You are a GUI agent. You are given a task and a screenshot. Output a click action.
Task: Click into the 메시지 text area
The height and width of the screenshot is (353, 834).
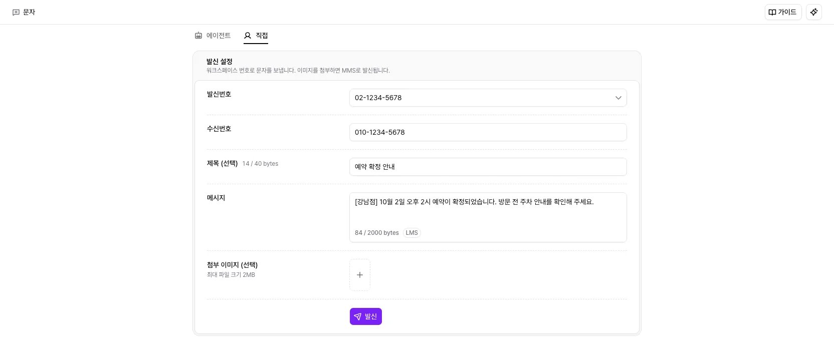(x=488, y=217)
